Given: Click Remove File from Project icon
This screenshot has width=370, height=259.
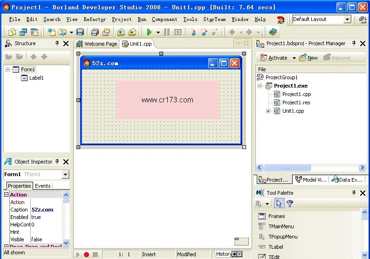Looking at the screenshot, I should [x=132, y=32].
